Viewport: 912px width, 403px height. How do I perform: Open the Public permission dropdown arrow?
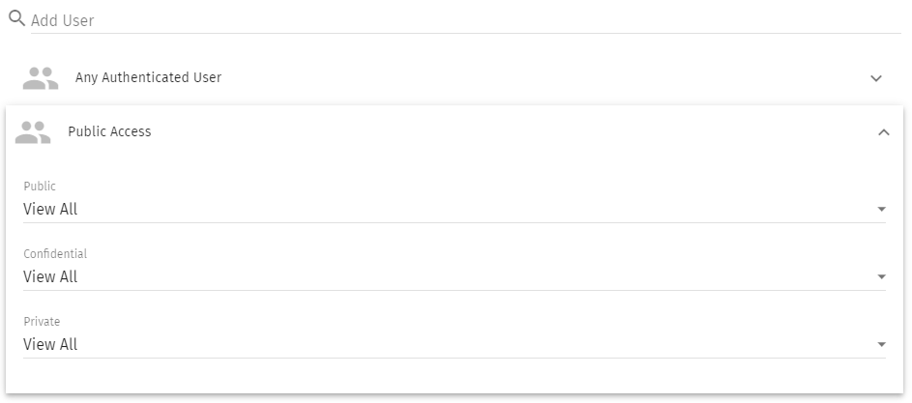click(x=881, y=209)
